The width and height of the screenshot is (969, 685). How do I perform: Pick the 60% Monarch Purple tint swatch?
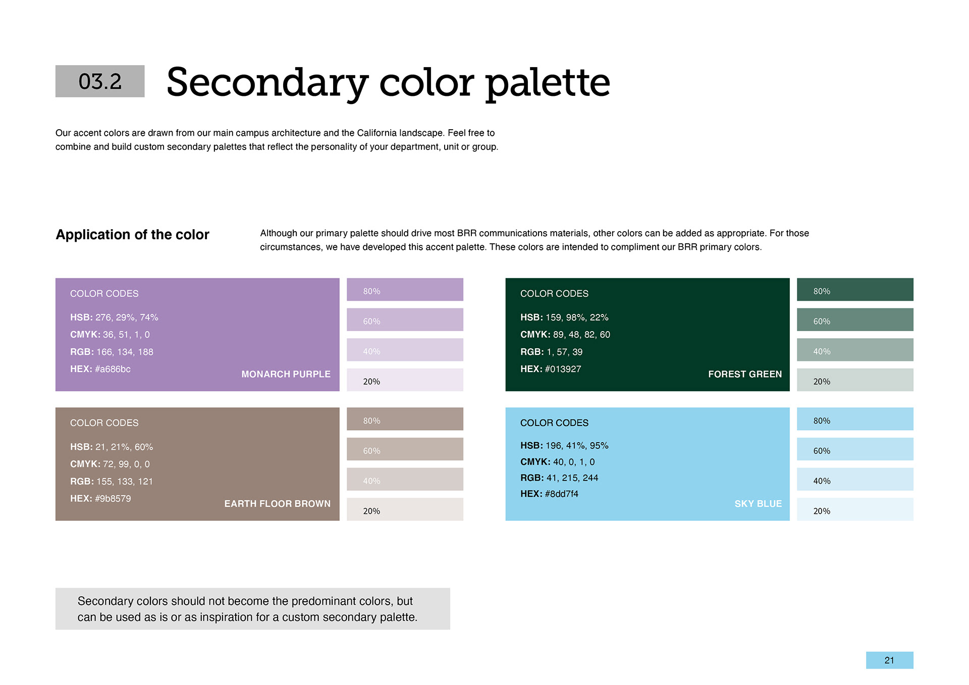[x=405, y=320]
